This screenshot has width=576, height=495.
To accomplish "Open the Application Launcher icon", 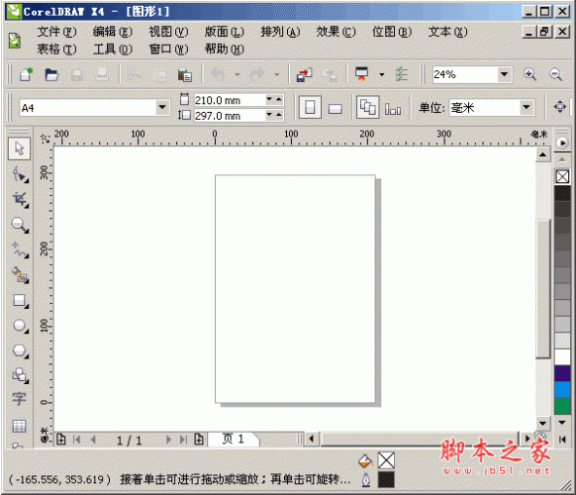I will (362, 74).
